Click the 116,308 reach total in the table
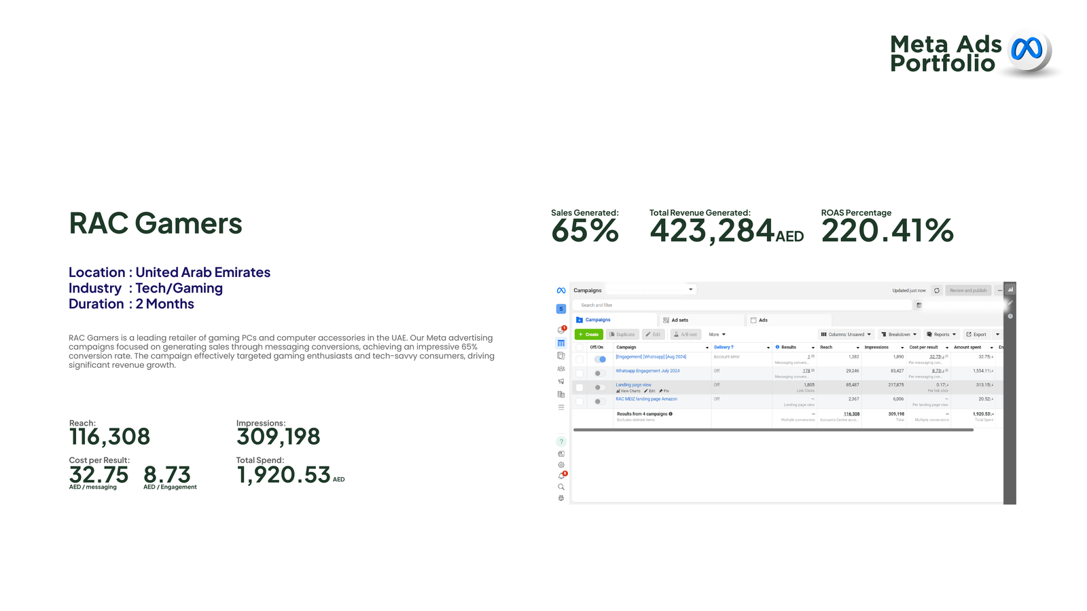Image resolution: width=1087 pixels, height=611 pixels. [x=851, y=414]
